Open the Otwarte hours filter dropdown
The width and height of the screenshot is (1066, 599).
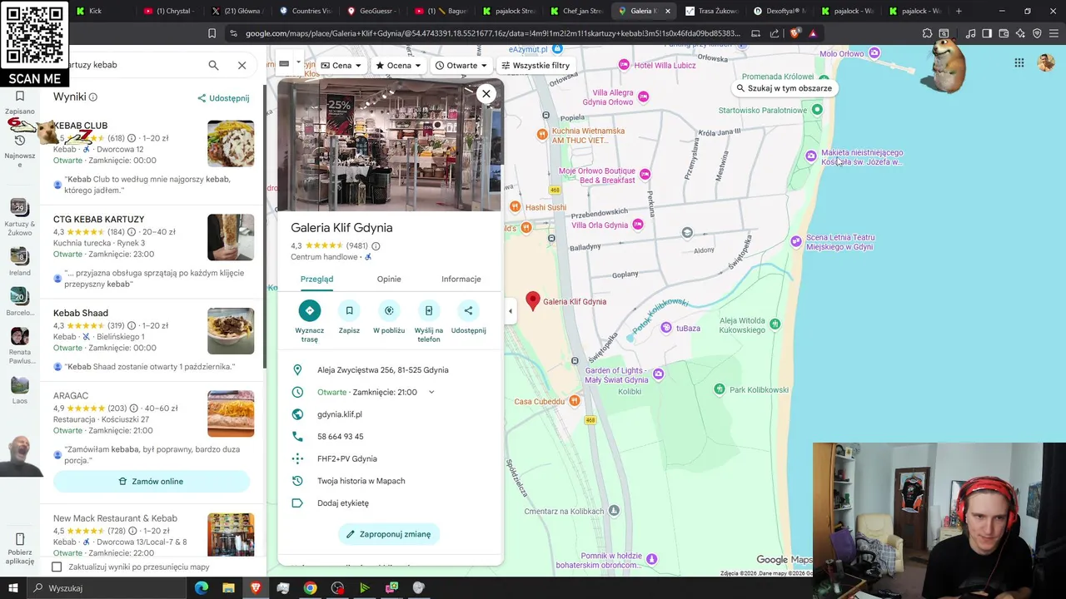coord(461,65)
